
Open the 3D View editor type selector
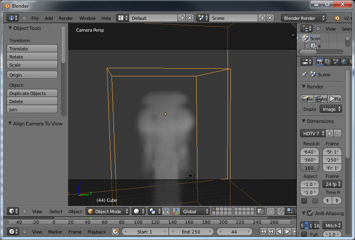[13, 211]
